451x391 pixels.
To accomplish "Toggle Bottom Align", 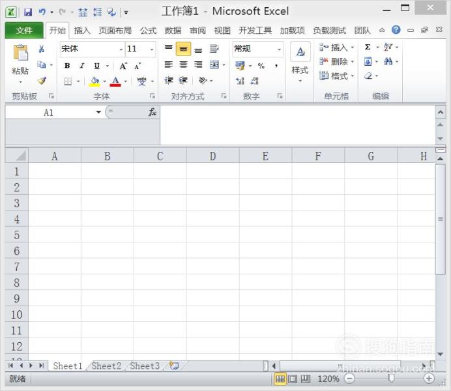I will pos(198,50).
